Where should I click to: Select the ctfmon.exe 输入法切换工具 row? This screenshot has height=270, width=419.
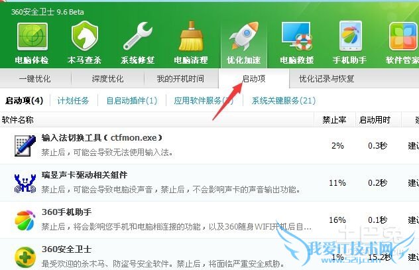tap(209, 146)
